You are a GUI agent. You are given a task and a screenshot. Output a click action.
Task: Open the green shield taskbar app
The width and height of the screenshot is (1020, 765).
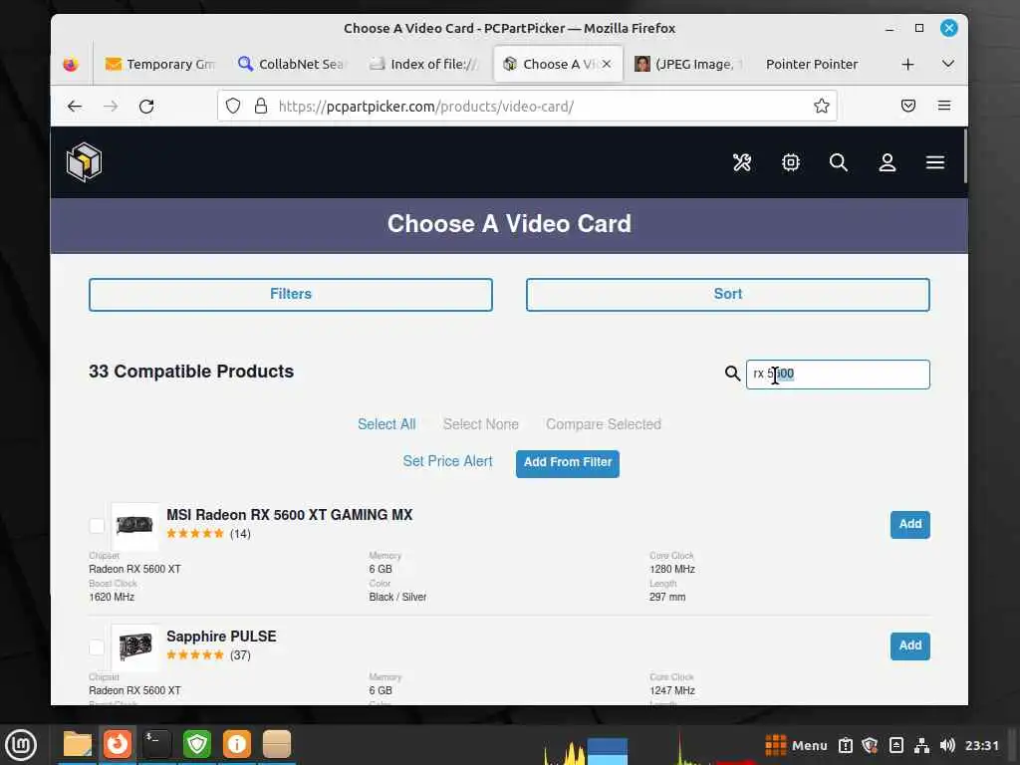click(x=197, y=744)
